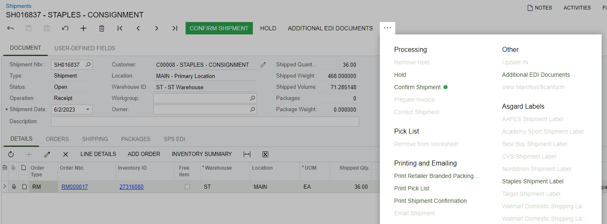This screenshot has width=607, height=224.
Task: Click Activities in the top bar
Action: pos(577,8)
